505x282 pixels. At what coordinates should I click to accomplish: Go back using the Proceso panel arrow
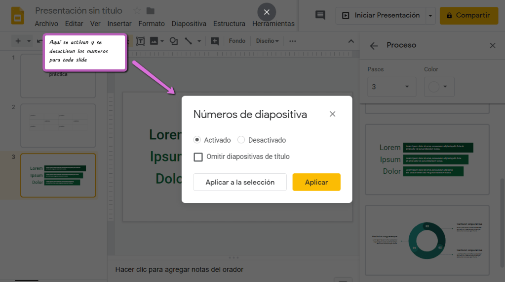point(374,45)
